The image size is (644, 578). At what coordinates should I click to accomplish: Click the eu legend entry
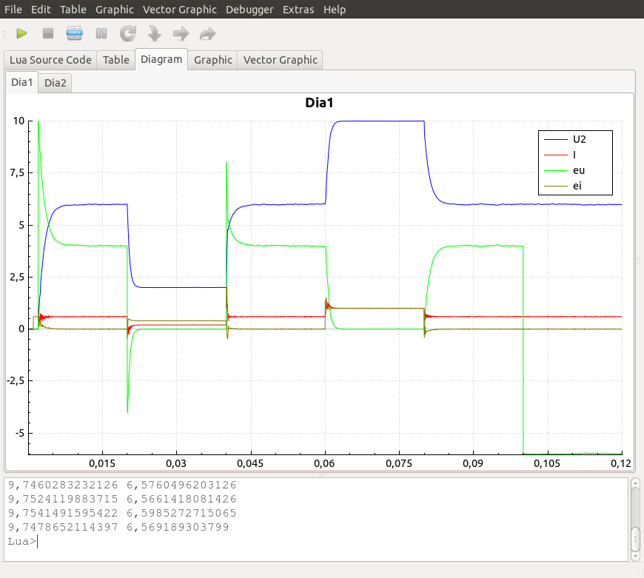point(564,170)
